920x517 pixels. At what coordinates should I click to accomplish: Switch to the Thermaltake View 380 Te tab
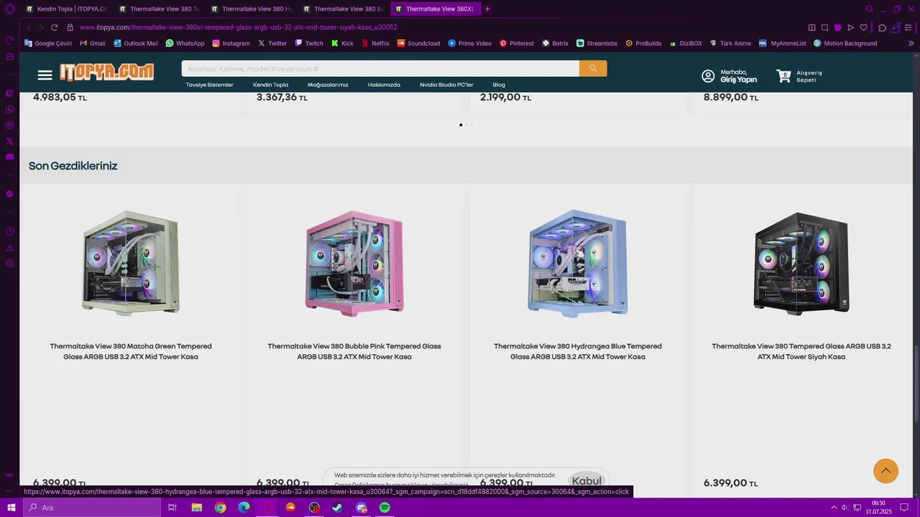(x=158, y=9)
